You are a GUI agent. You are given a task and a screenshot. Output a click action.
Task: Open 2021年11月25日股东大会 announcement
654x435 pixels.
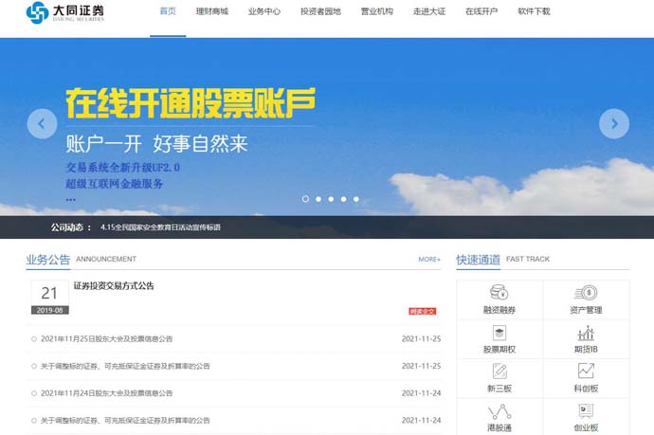pos(106,338)
